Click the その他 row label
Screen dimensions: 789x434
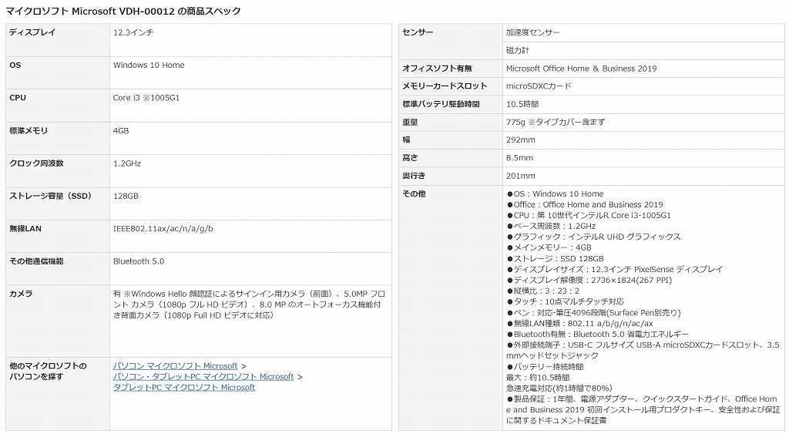(414, 193)
